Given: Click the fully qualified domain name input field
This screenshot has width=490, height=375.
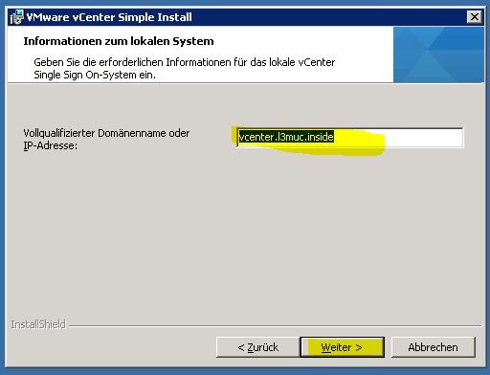Looking at the screenshot, I should [350, 138].
